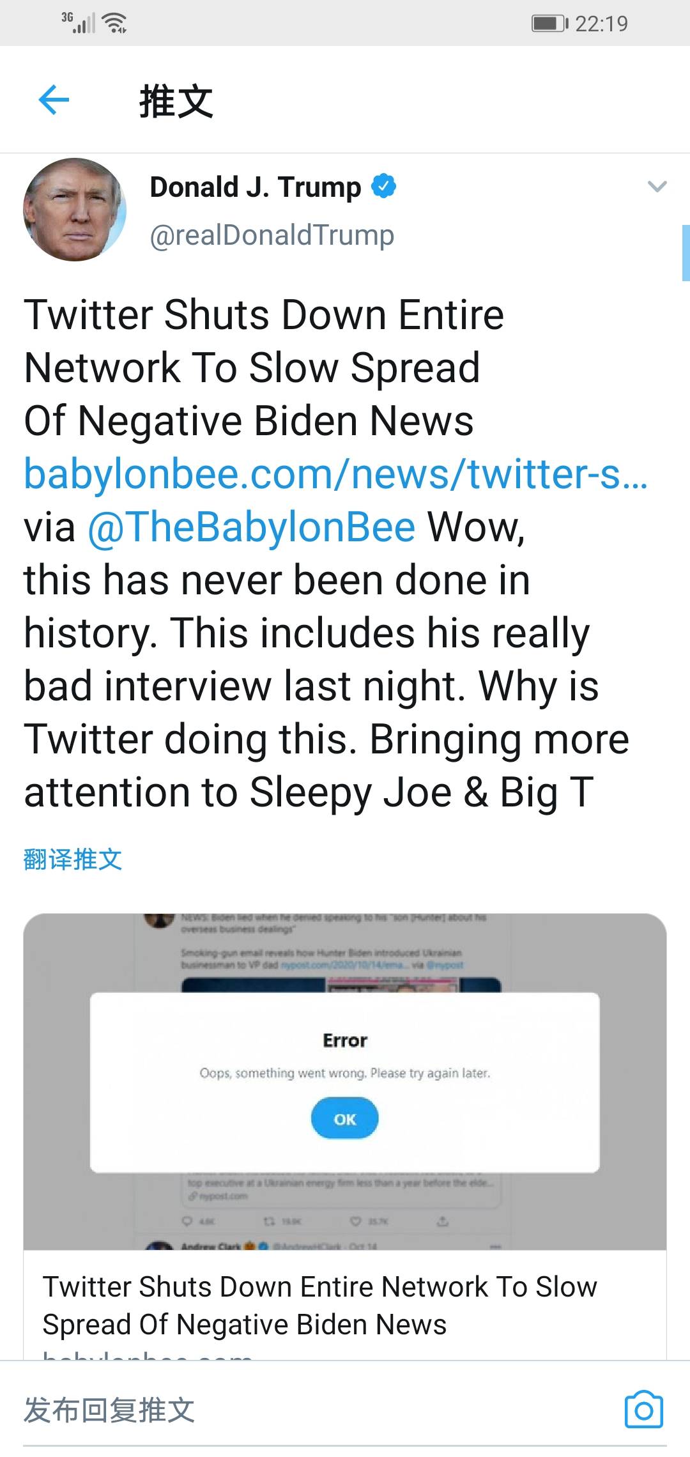This screenshot has height=1457, width=690.
Task: Open the link preview card title
Action: 319,1305
